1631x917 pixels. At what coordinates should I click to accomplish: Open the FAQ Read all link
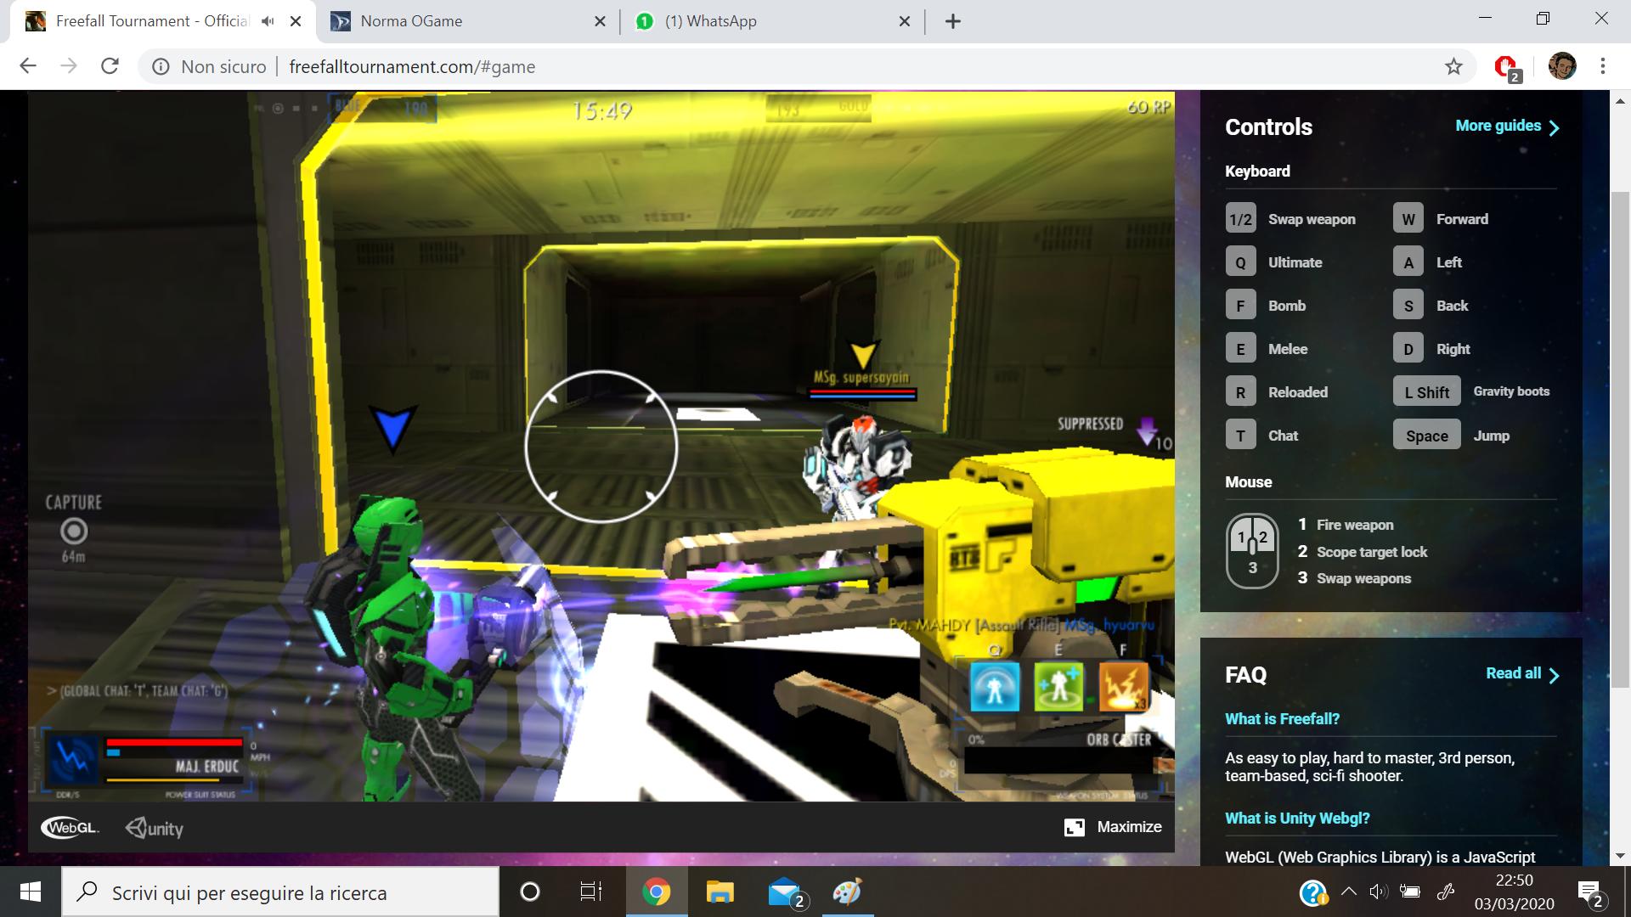click(1522, 673)
